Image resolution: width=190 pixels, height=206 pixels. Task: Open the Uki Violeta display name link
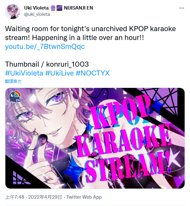tap(36, 8)
